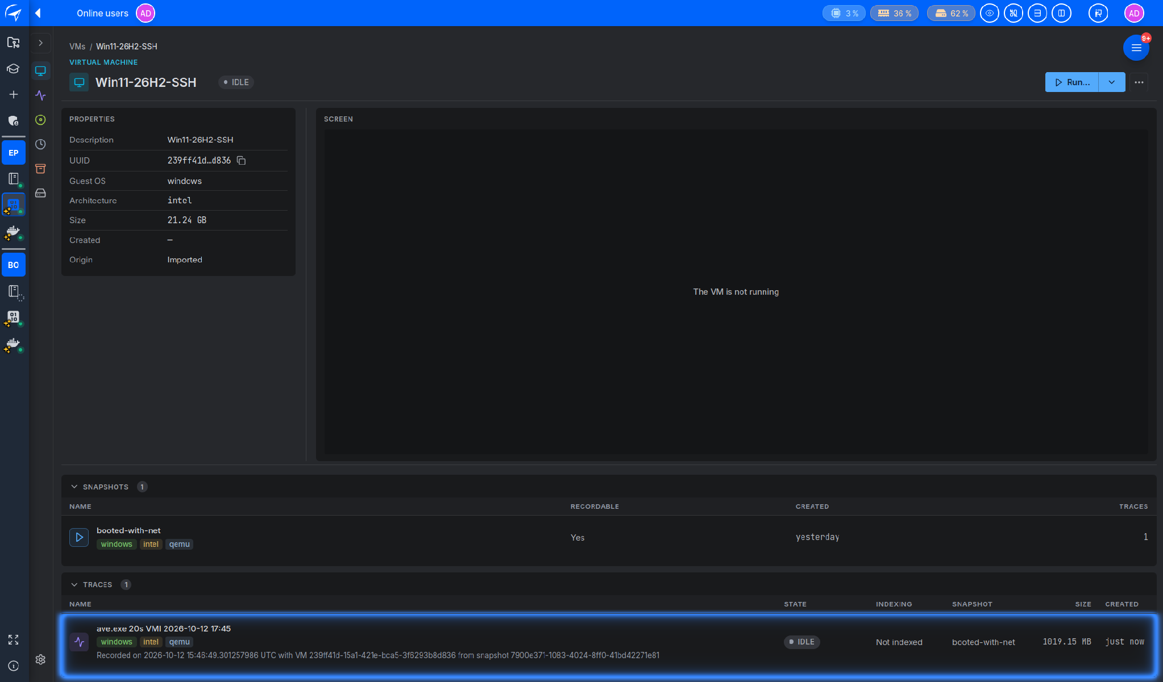The height and width of the screenshot is (682, 1163).
Task: Collapse the Traces section
Action: point(74,584)
